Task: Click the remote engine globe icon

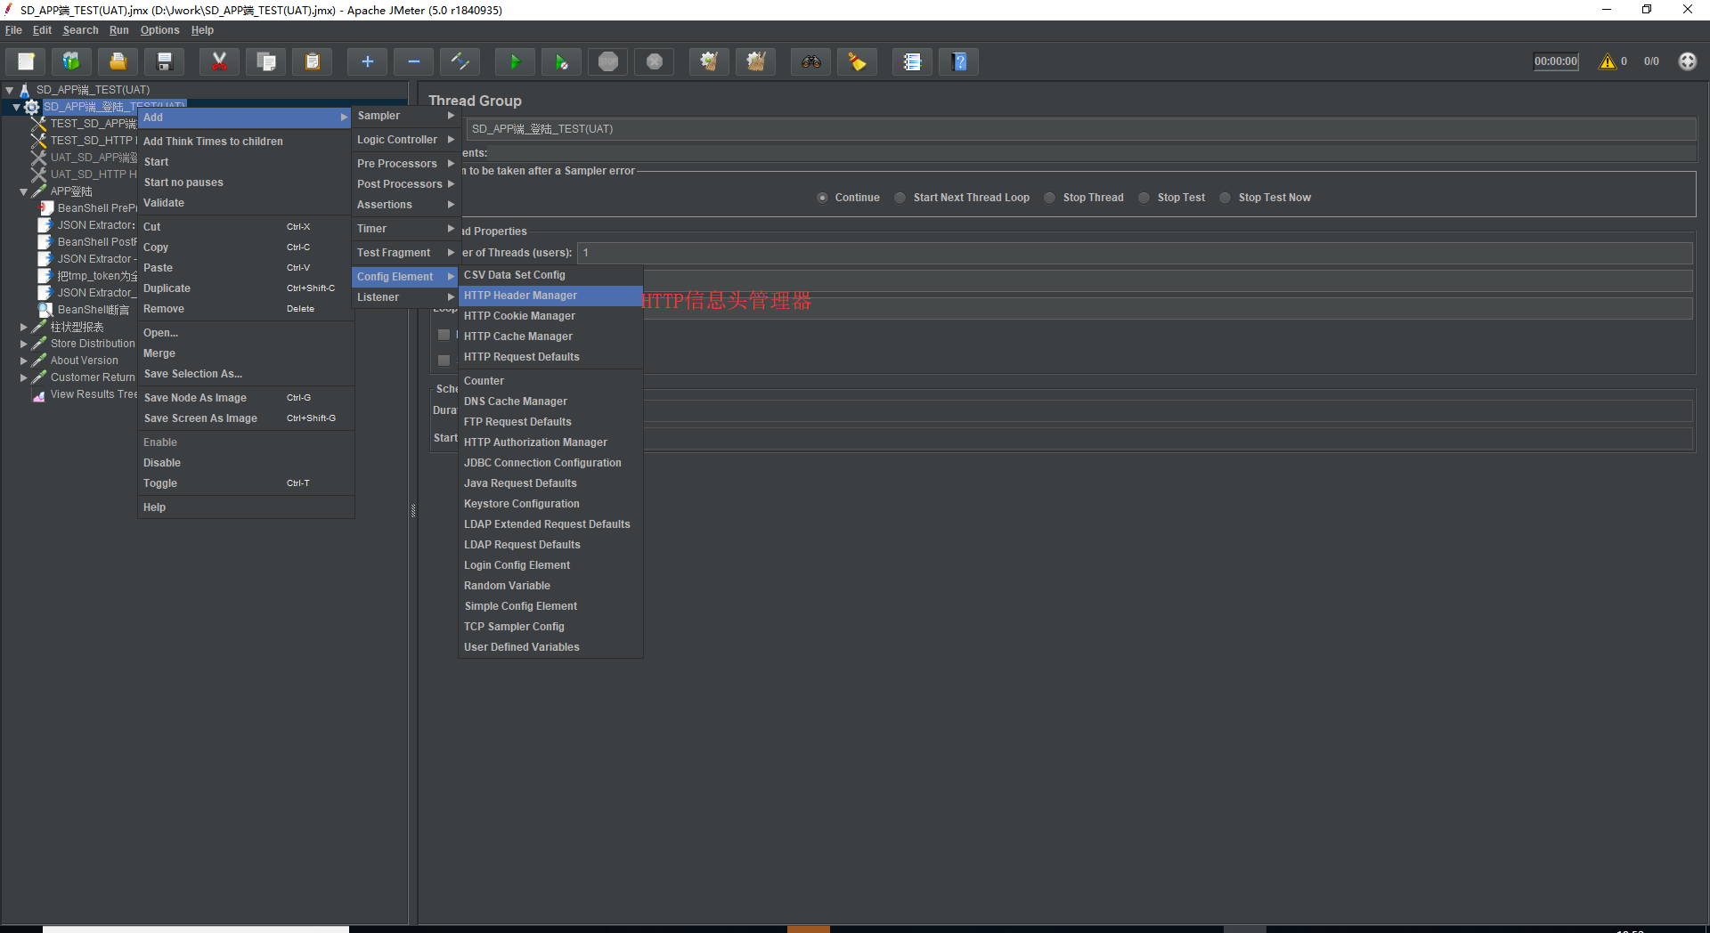Action: tap(1687, 61)
